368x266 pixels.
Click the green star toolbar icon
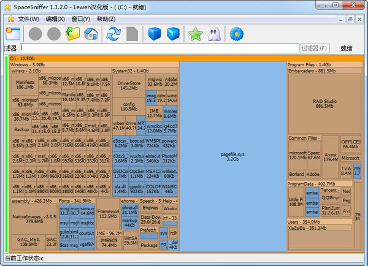click(195, 34)
